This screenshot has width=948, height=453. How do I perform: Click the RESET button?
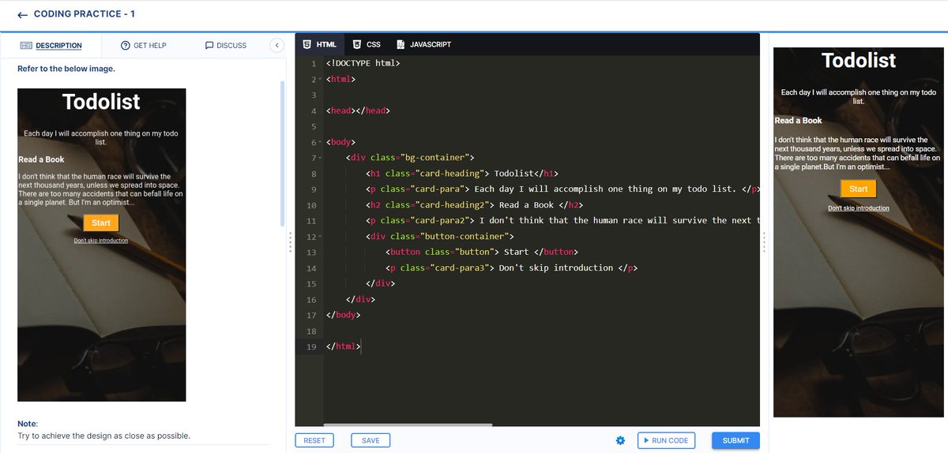[x=314, y=440]
